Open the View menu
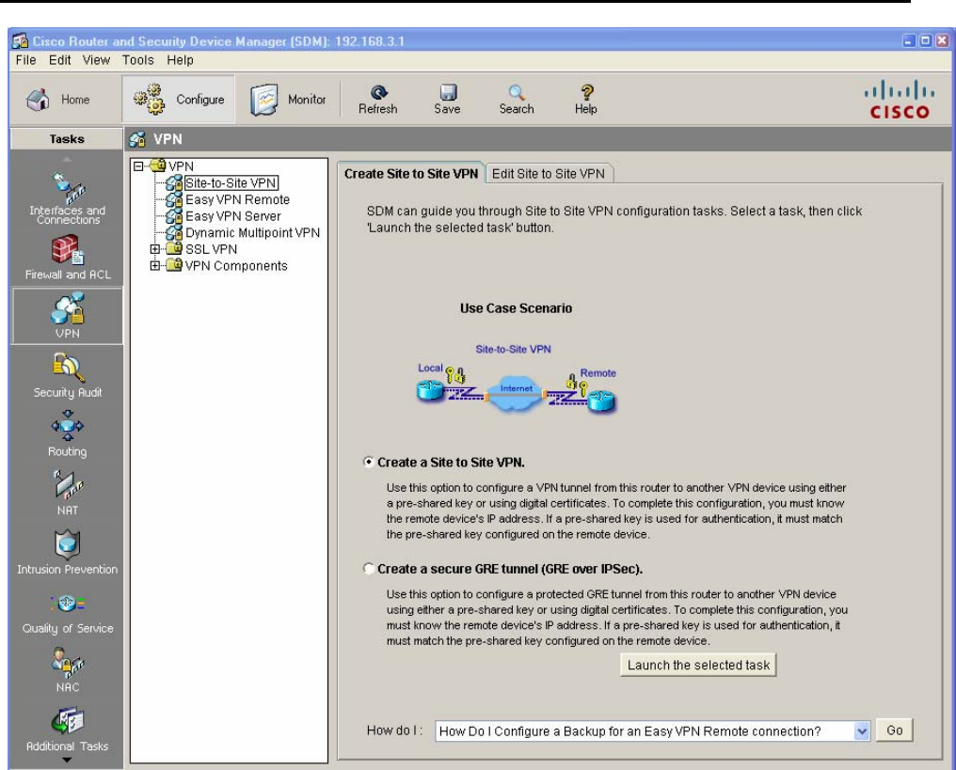The width and height of the screenshot is (956, 770). point(96,60)
